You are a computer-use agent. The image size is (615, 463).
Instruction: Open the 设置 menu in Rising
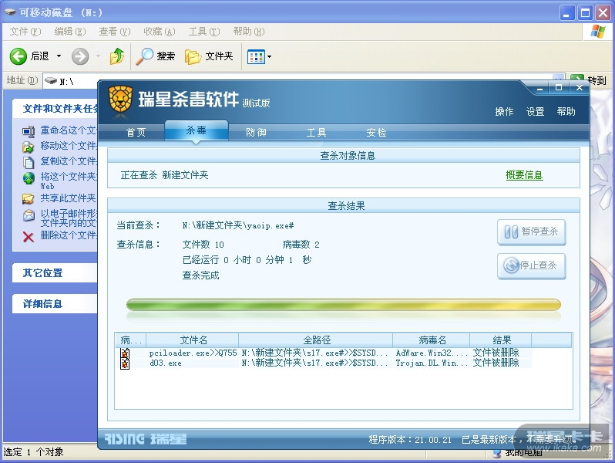point(535,112)
